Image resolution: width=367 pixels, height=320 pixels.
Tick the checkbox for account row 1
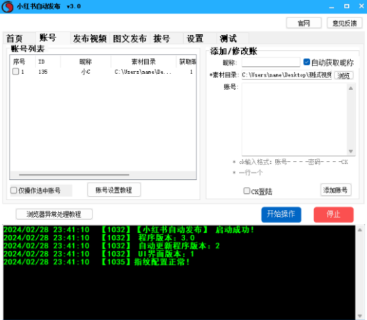coord(15,71)
